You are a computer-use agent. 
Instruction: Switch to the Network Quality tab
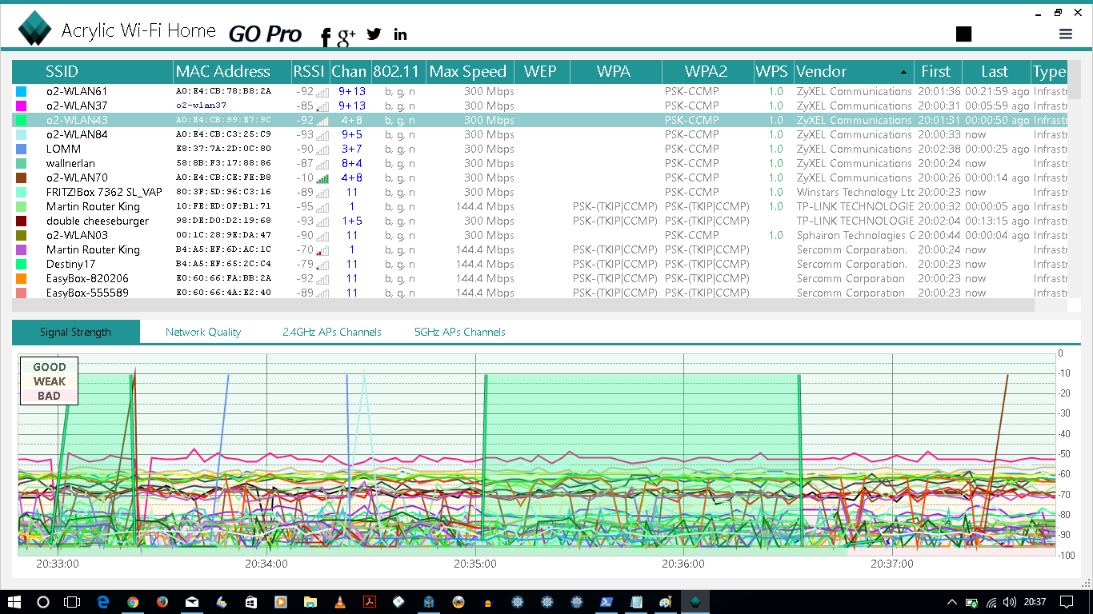[203, 332]
